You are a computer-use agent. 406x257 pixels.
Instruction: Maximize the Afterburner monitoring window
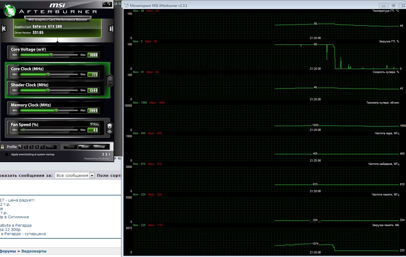[x=393, y=5]
